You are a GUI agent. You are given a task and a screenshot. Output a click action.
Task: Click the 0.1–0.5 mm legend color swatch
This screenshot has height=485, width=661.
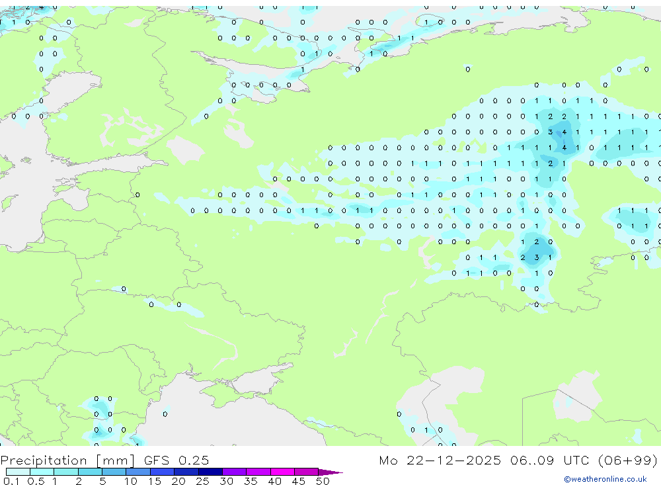18,472
